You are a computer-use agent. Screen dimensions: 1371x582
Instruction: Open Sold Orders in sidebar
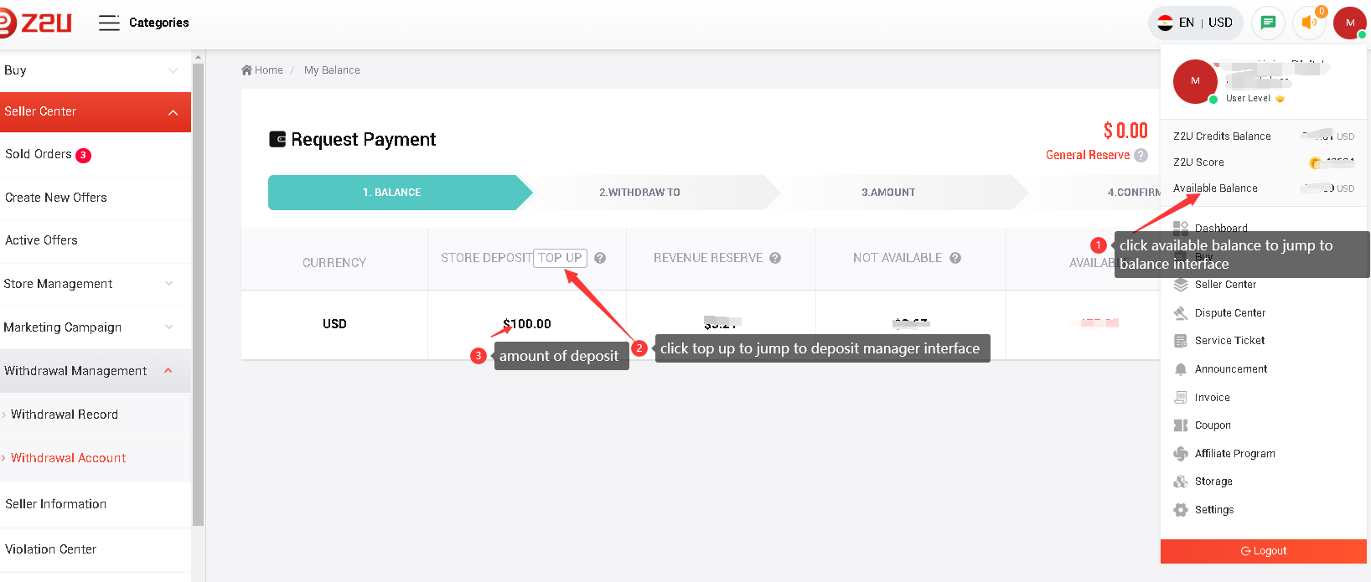[x=39, y=154]
